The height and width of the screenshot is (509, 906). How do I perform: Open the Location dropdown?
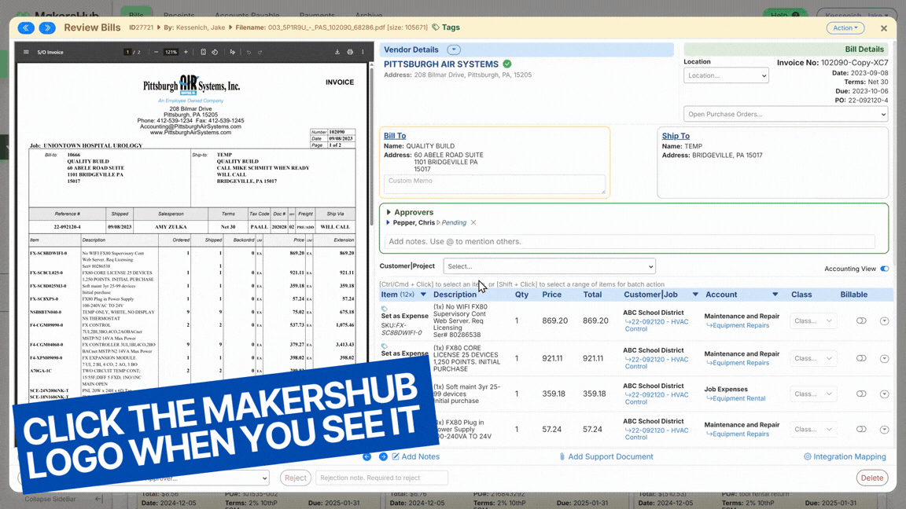(726, 75)
